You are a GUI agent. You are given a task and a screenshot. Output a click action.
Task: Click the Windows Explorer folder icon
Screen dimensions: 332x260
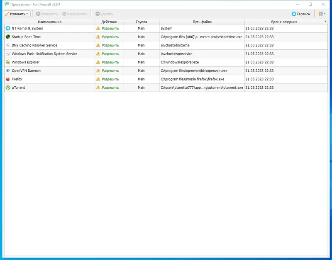click(8, 62)
